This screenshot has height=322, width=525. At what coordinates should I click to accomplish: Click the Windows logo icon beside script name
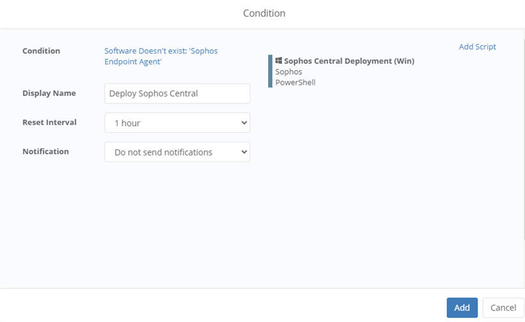pyautogui.click(x=279, y=61)
